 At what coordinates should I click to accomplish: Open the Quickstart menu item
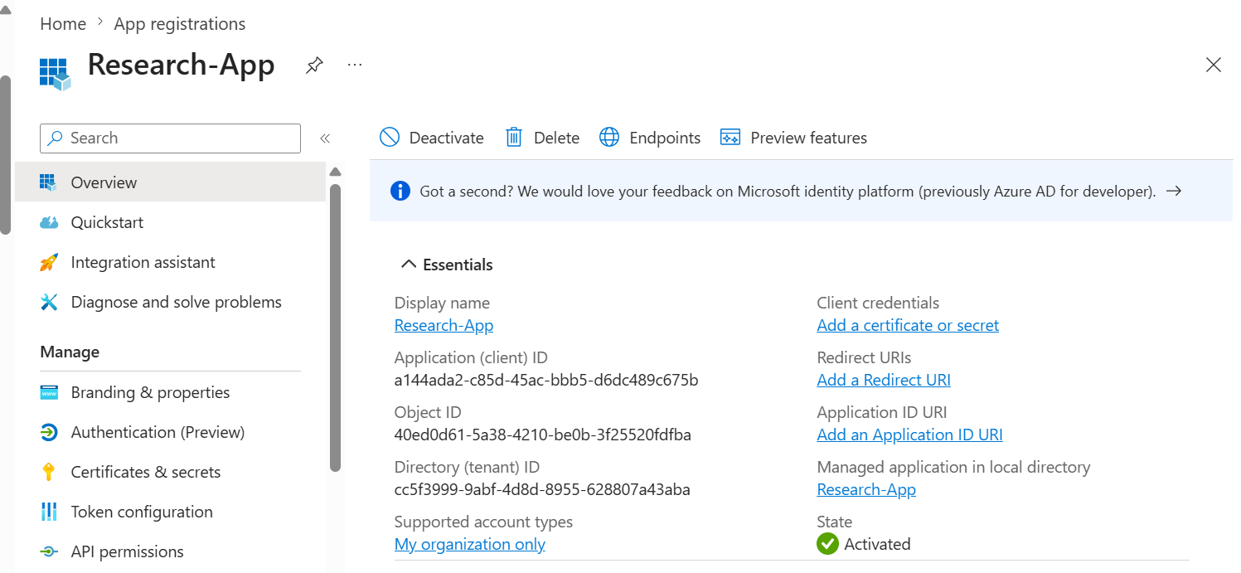pyautogui.click(x=170, y=222)
